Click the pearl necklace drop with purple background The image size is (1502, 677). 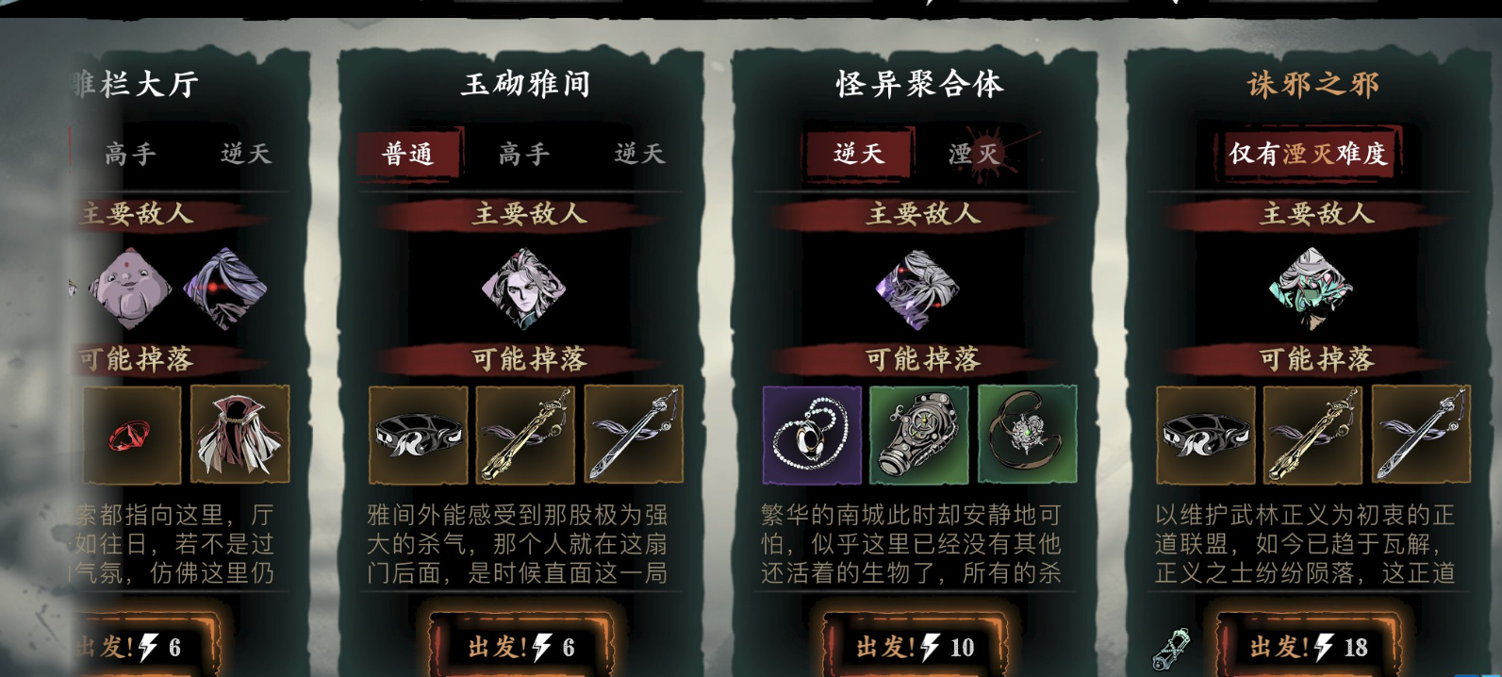click(x=812, y=435)
